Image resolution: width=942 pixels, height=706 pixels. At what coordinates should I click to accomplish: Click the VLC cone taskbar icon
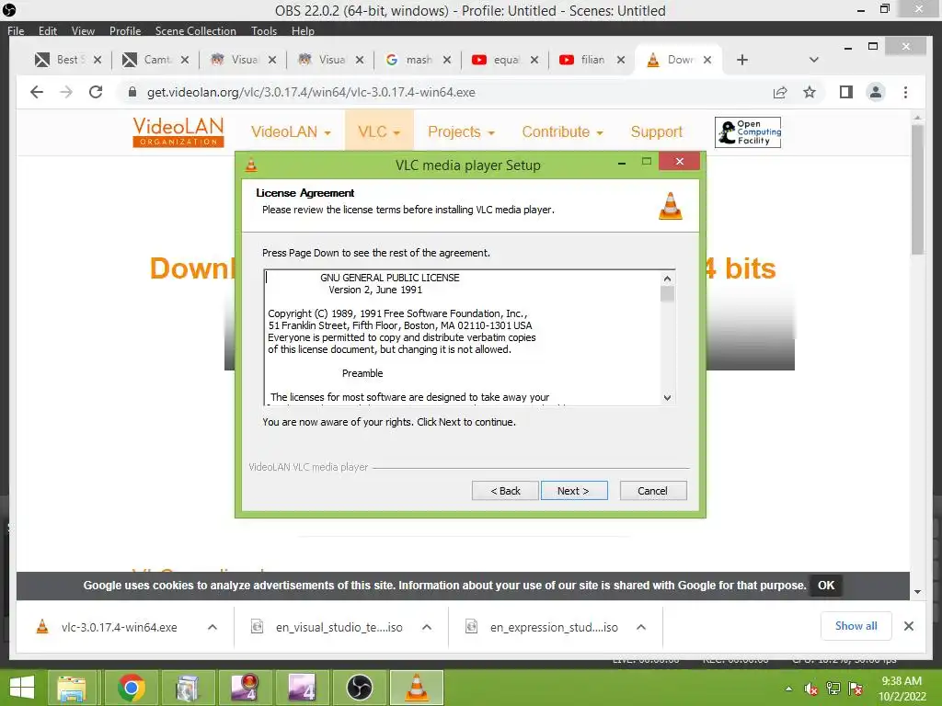point(417,688)
